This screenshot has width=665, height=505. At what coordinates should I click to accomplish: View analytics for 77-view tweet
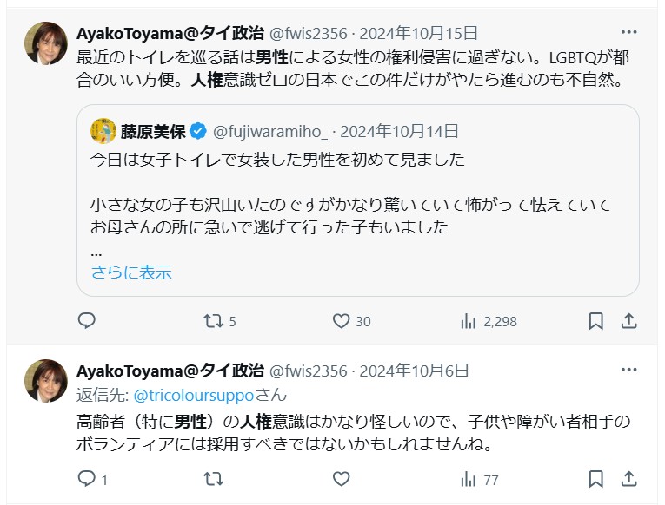pos(468,478)
